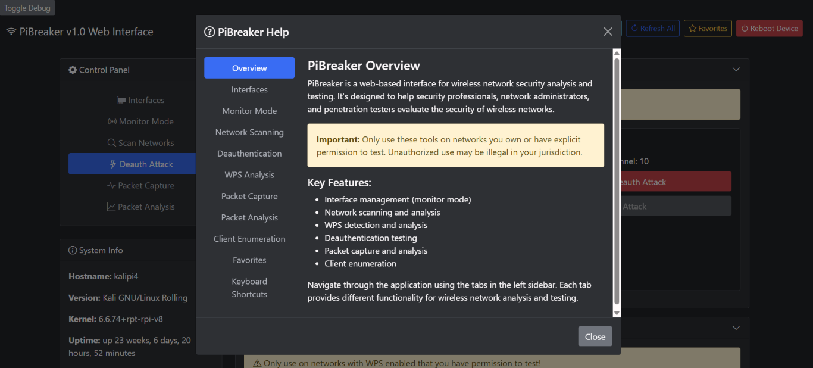The width and height of the screenshot is (813, 368).
Task: Click the Important warning notice in help
Action: (456, 145)
